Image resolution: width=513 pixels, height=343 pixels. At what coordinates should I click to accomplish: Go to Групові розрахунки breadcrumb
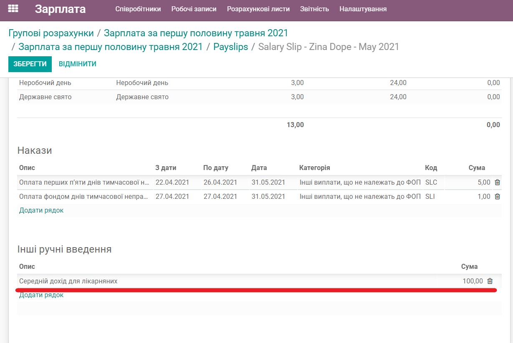[51, 33]
